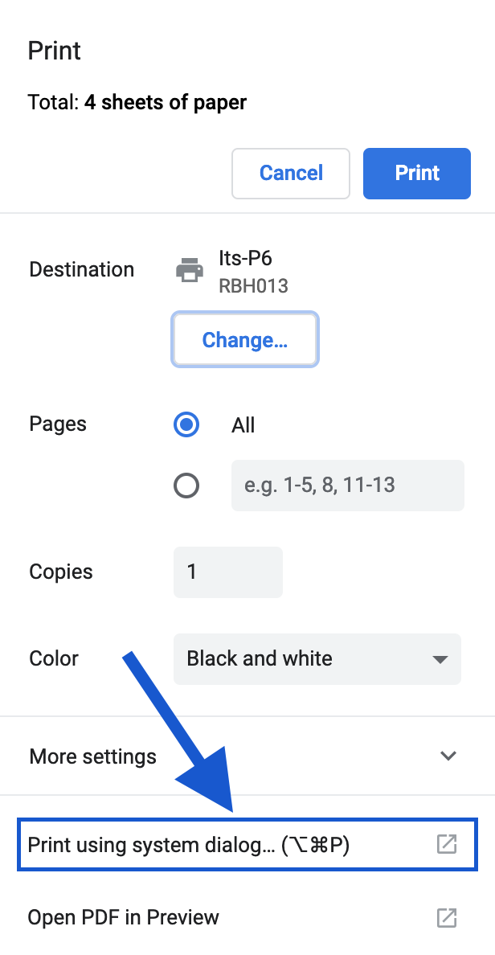
Task: Click external-link icon for Open PDF in Preview
Action: point(446,917)
